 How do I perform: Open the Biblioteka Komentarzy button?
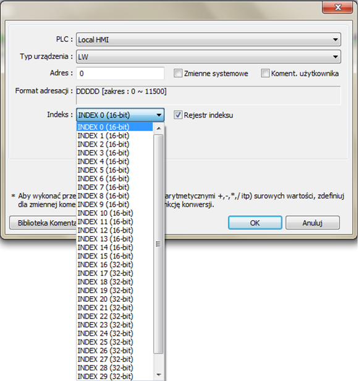point(43,223)
